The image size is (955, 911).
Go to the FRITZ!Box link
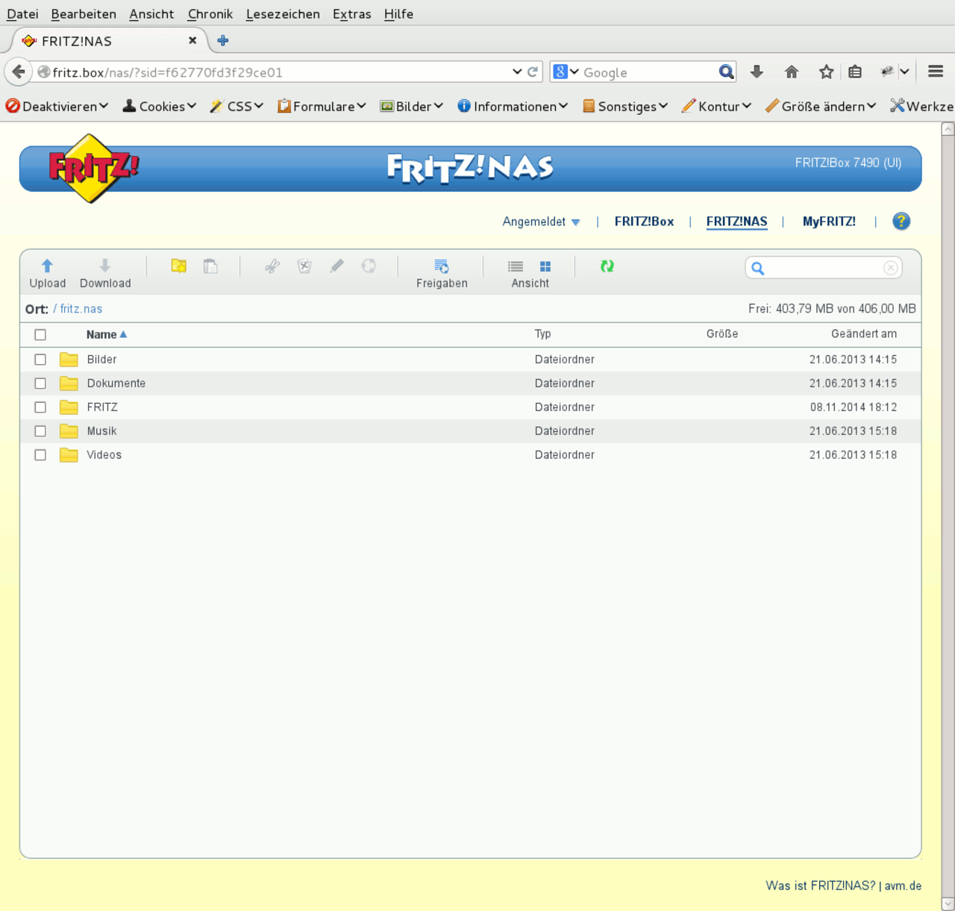click(x=644, y=222)
